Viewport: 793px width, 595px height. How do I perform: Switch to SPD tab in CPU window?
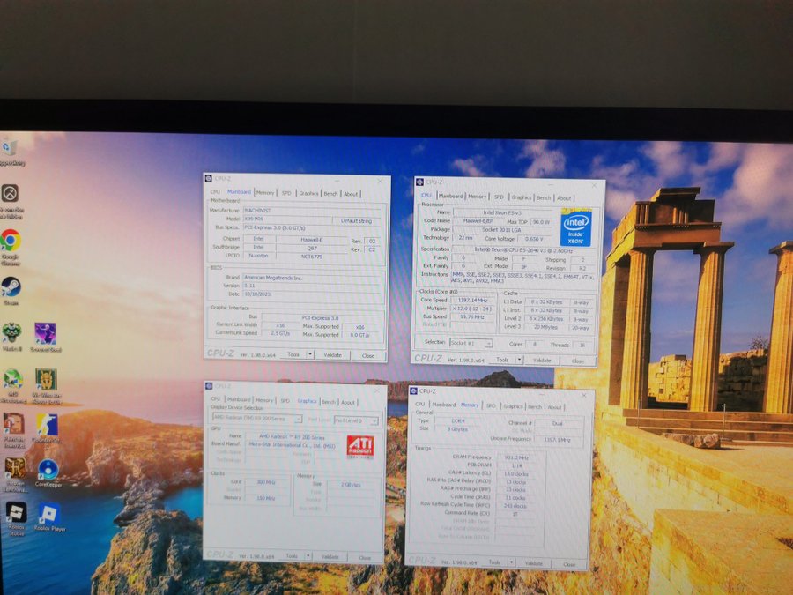pyautogui.click(x=499, y=197)
